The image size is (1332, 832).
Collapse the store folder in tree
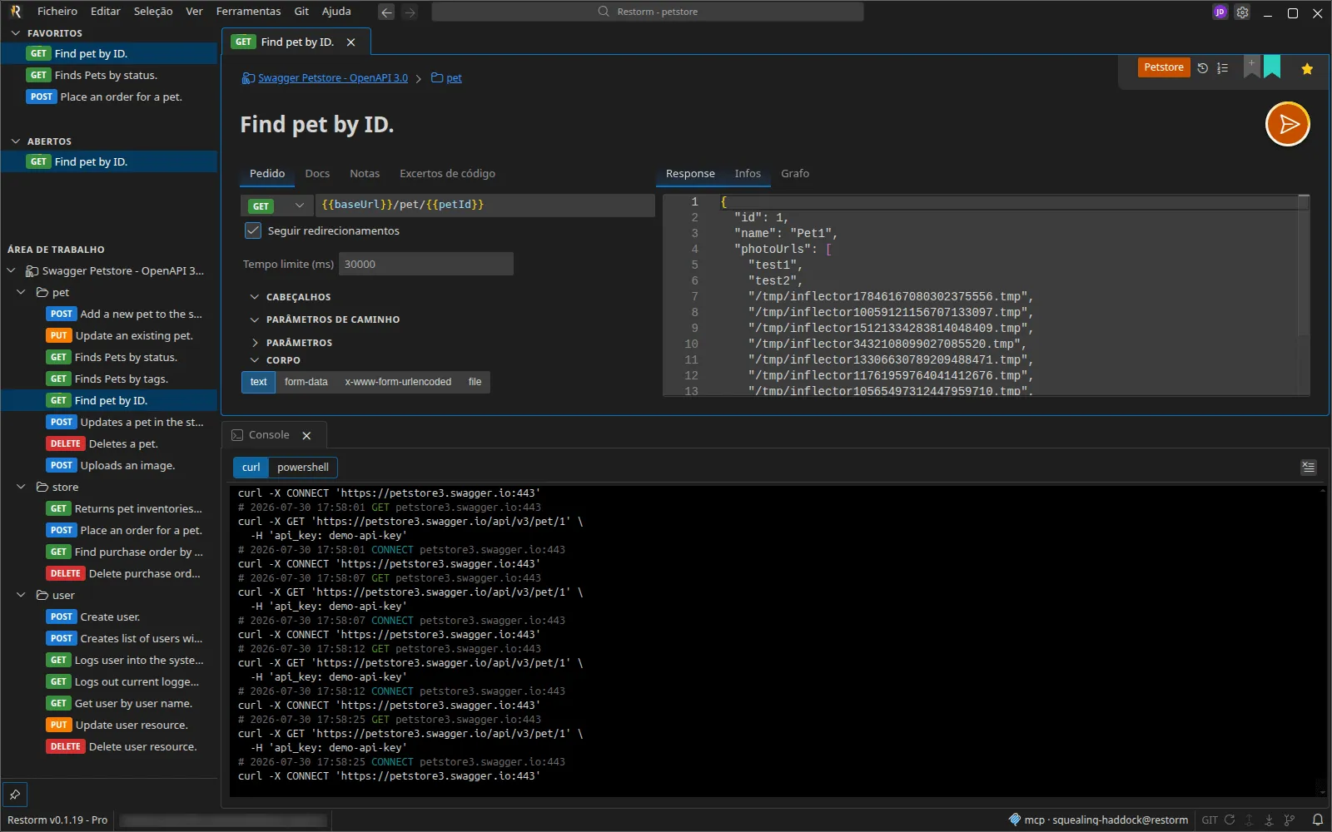21,487
